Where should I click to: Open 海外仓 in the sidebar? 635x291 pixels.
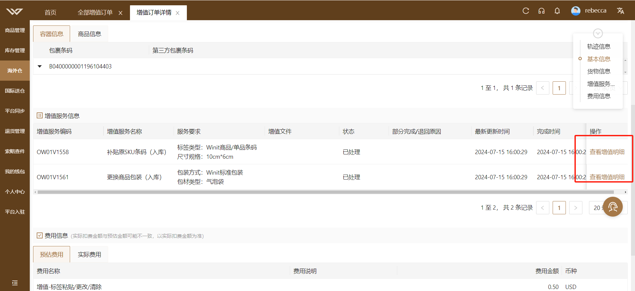pos(15,71)
